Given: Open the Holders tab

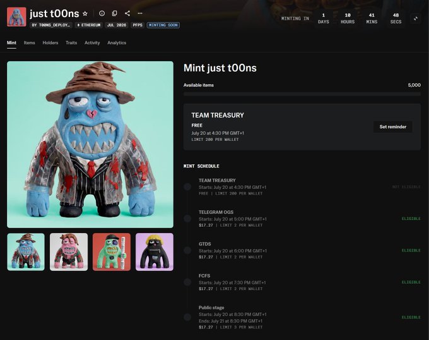Looking at the screenshot, I should (50, 43).
